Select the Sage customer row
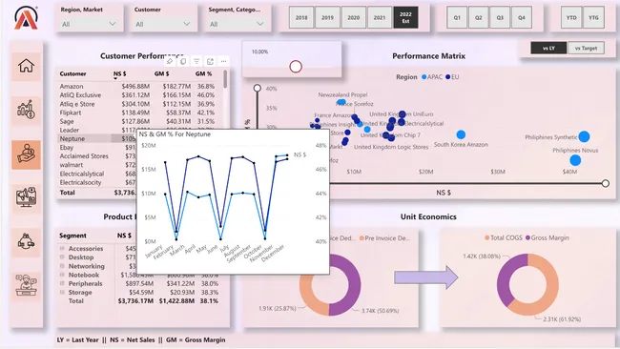Image resolution: width=620 pixels, height=349 pixels. [x=138, y=121]
